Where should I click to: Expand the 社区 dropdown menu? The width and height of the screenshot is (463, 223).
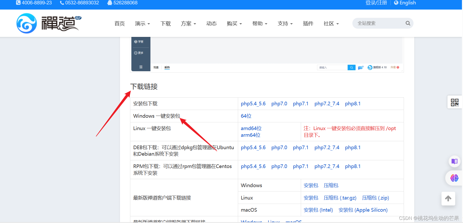tap(331, 23)
